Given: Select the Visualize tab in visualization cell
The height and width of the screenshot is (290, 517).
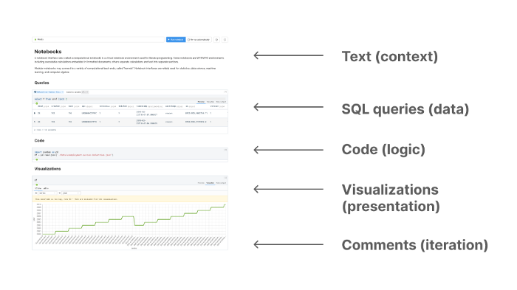Looking at the screenshot, I should click(x=210, y=183).
